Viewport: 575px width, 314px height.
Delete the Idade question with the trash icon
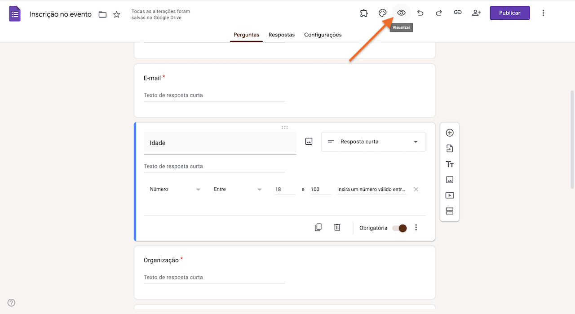coord(337,227)
